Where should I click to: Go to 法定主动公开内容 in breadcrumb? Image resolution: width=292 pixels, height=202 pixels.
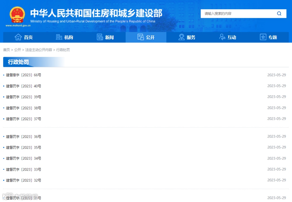point(39,50)
